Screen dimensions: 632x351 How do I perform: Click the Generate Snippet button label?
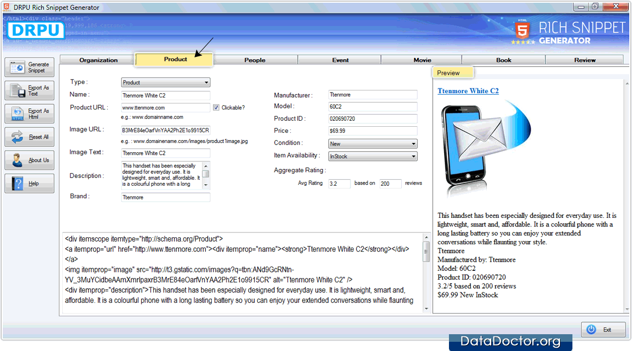pyautogui.click(x=38, y=67)
